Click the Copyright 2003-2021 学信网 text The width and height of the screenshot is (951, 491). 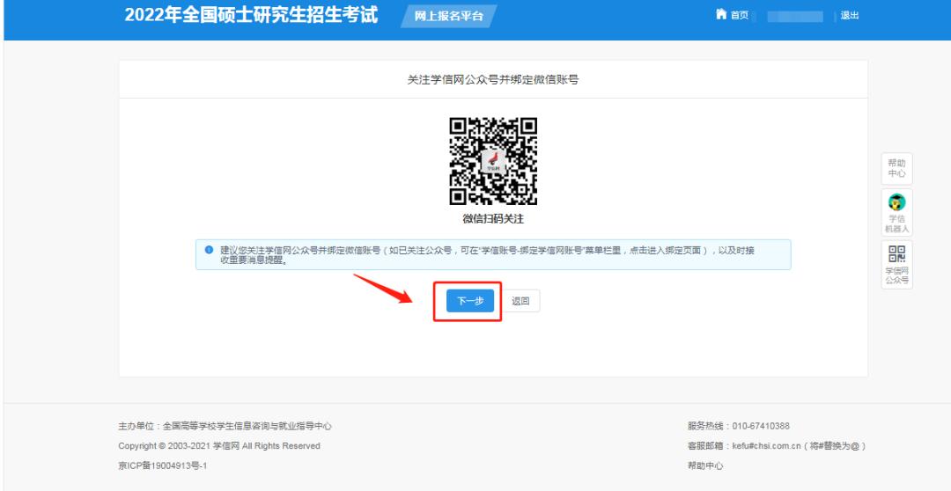[219, 446]
